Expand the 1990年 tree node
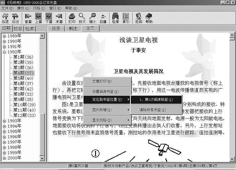Image resolution: width=236 pixels, height=170 pixels. (4, 42)
